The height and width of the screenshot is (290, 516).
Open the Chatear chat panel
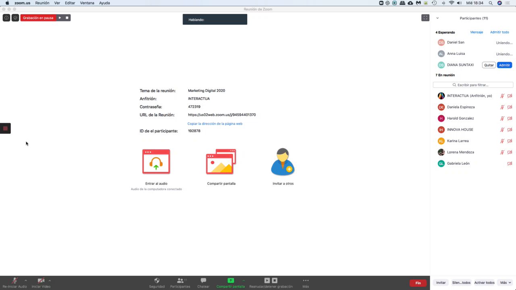(203, 283)
